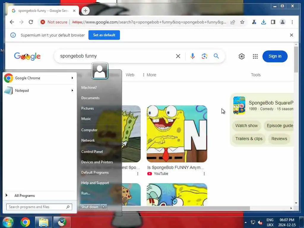Expand All Programs in Start menu
Viewport: 304px width, 228px height.
coord(25,196)
